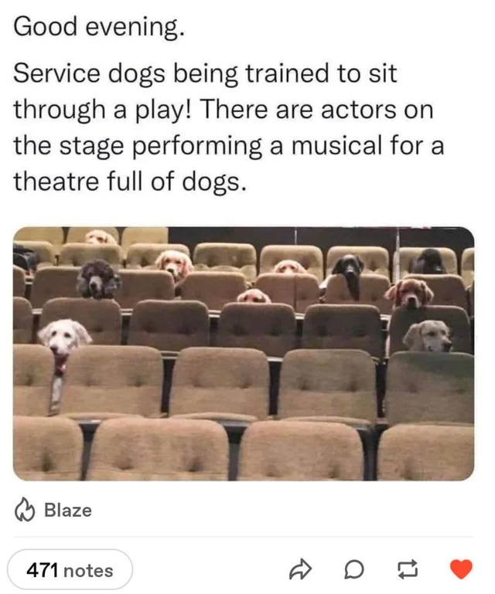
Task: Click the pale yellow dog at lower right
Action: 428,336
